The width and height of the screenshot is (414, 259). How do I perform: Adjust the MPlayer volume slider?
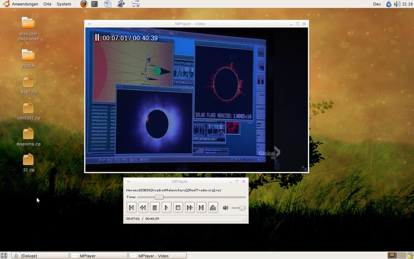coord(239,208)
